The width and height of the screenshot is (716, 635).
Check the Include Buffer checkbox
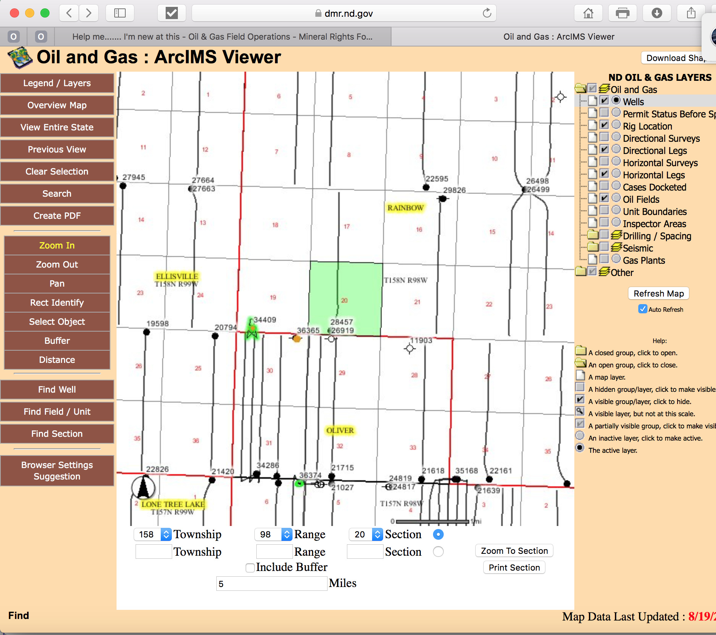pos(250,568)
